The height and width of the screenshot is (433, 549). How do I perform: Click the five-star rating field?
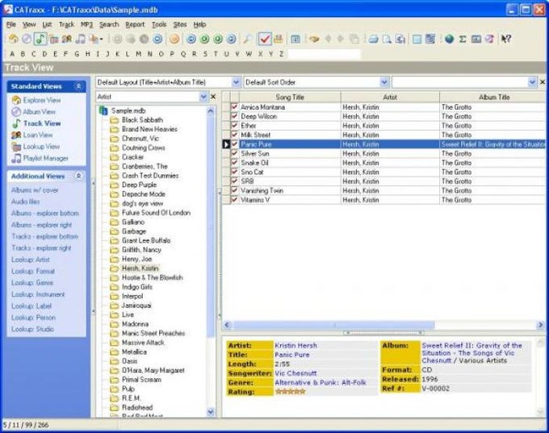click(289, 391)
